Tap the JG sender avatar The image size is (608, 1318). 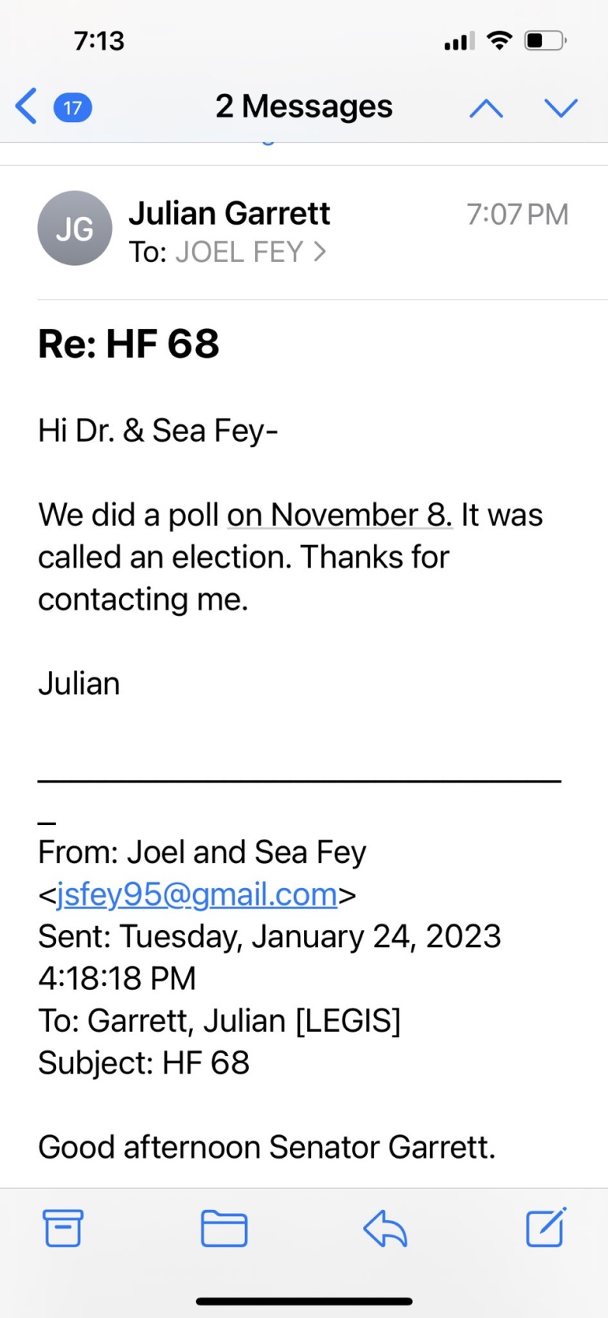pyautogui.click(x=75, y=229)
